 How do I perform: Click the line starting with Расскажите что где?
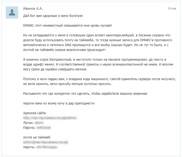85,94
